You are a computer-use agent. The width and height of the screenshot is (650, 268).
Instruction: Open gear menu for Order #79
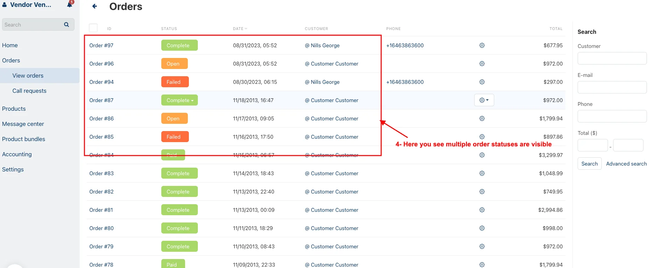(482, 246)
